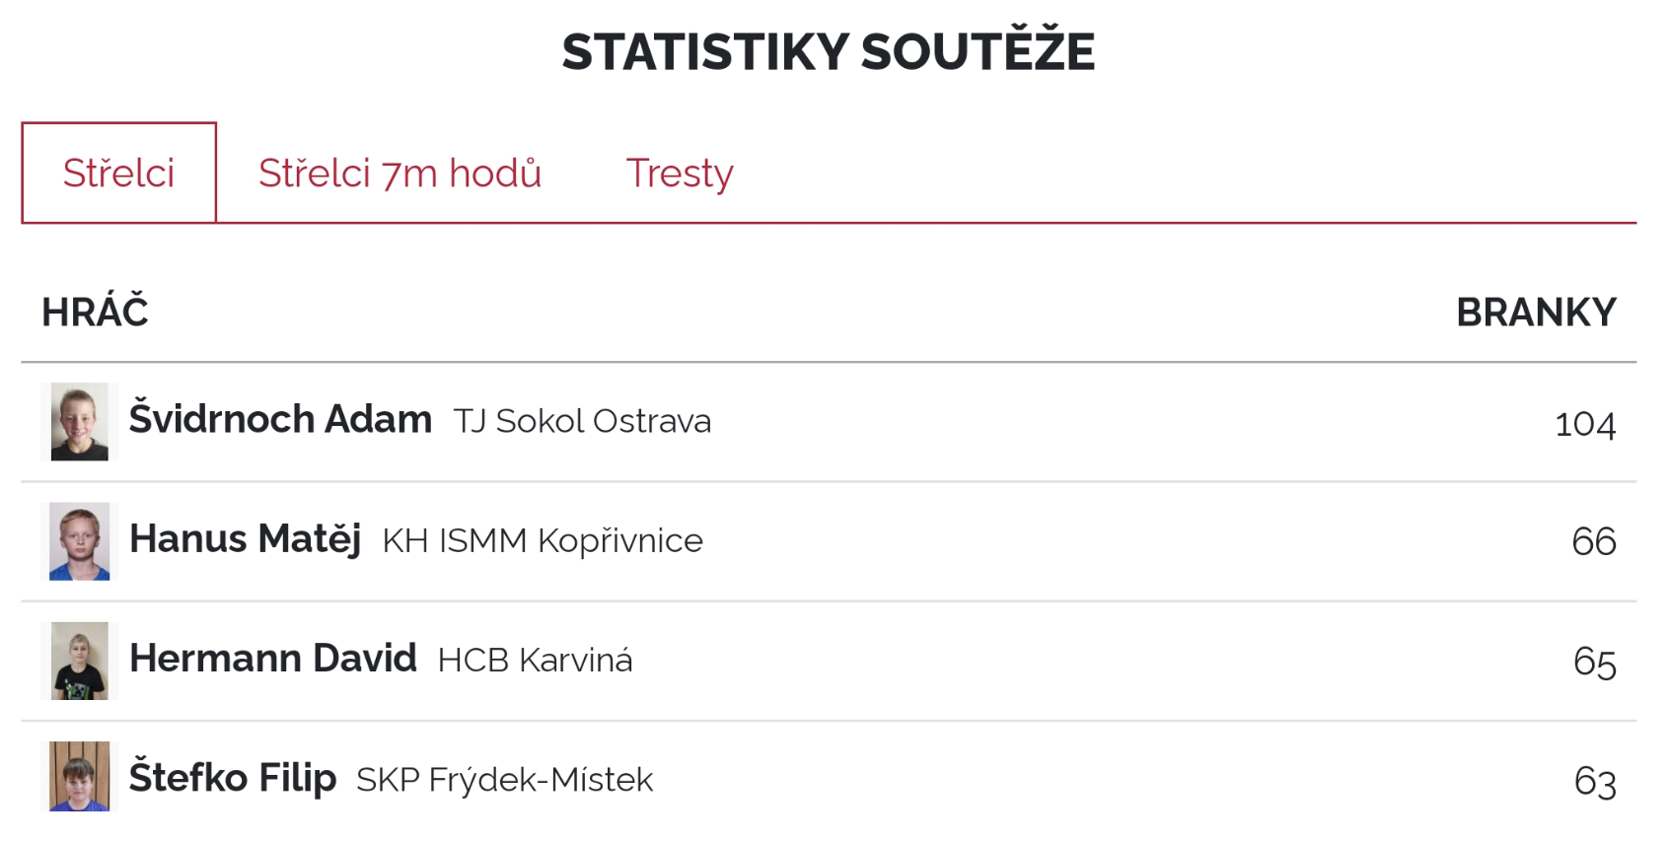Open Hanus Matěj player name link
This screenshot has height=842, width=1669.
pyautogui.click(x=245, y=539)
